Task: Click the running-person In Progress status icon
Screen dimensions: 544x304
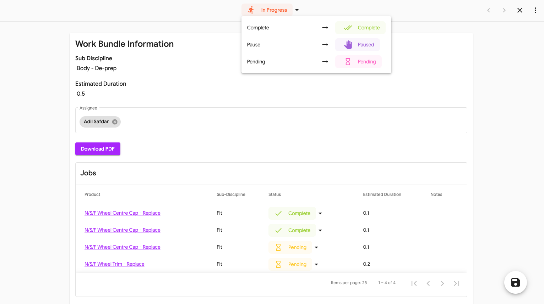Action: 251,10
